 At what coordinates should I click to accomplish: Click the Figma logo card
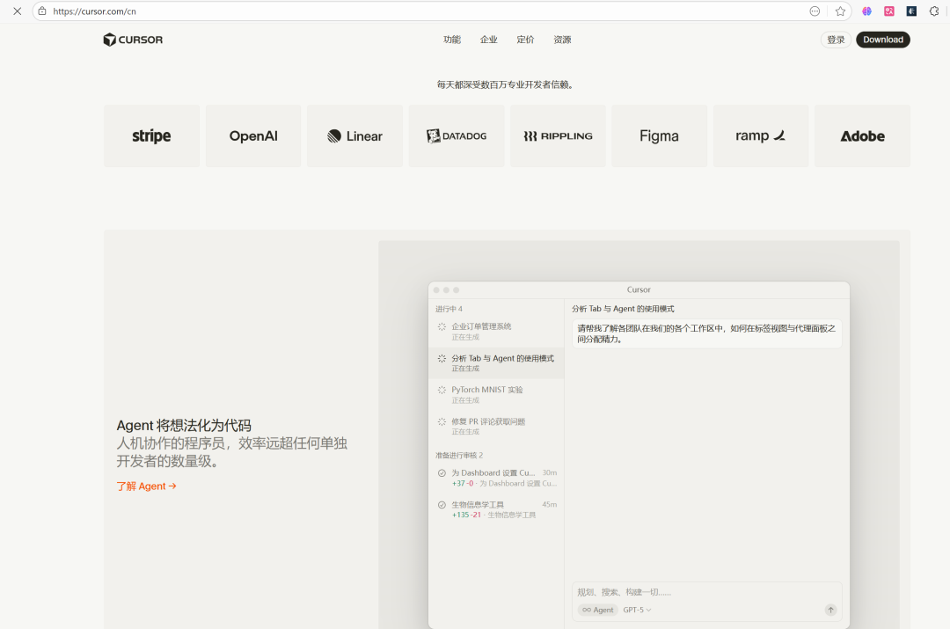coord(659,135)
